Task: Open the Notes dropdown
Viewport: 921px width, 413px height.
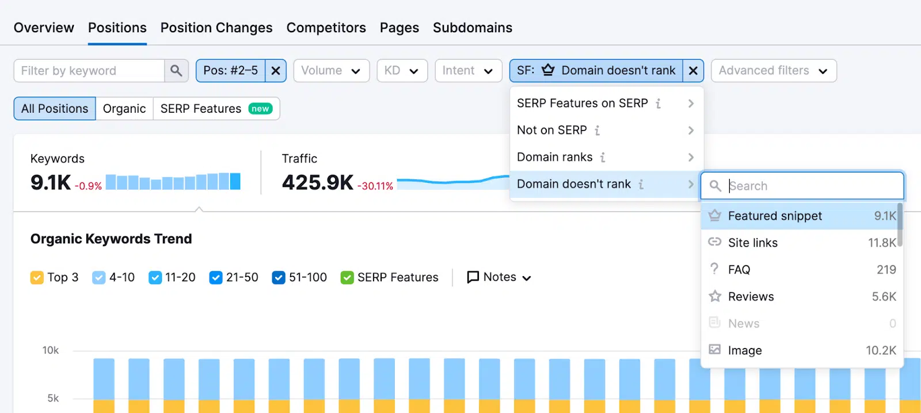Action: (499, 277)
